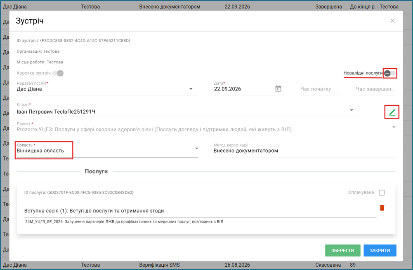Click the Час завершення field

(375, 89)
